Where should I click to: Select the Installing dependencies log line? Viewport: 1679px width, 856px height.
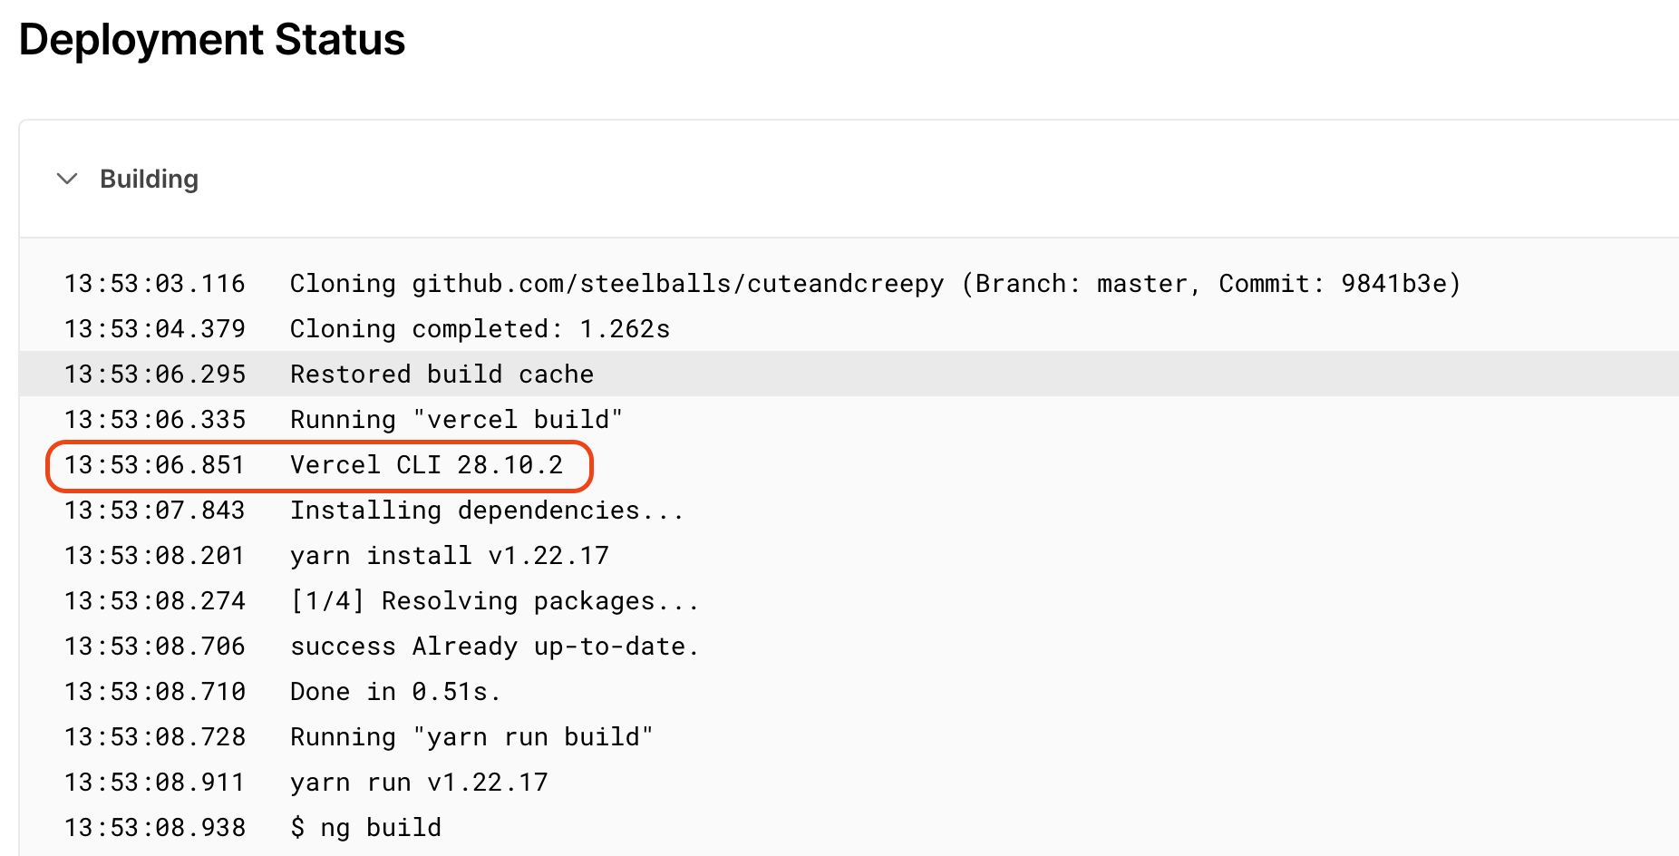[849, 510]
